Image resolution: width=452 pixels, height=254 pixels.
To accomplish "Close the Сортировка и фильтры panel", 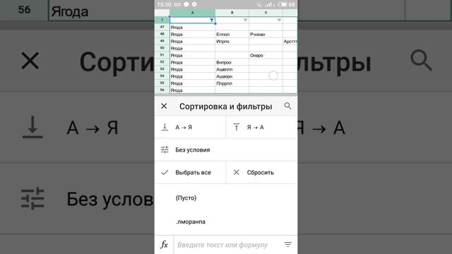I will coord(164,106).
